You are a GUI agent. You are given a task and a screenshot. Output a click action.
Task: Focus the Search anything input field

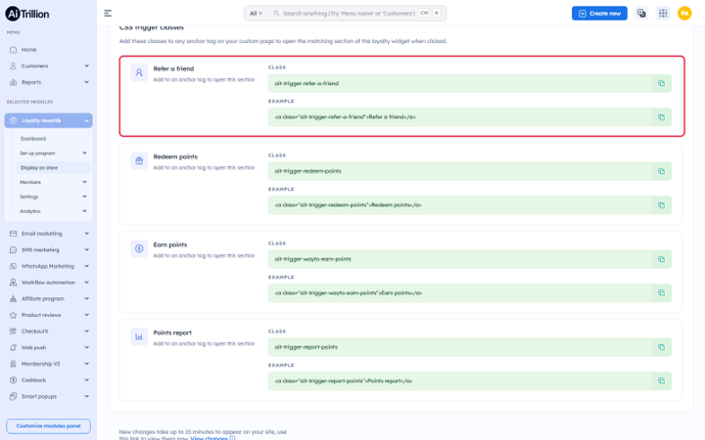pos(349,14)
